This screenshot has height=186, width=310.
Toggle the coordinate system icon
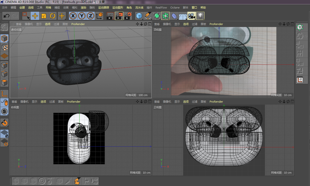[99, 16]
